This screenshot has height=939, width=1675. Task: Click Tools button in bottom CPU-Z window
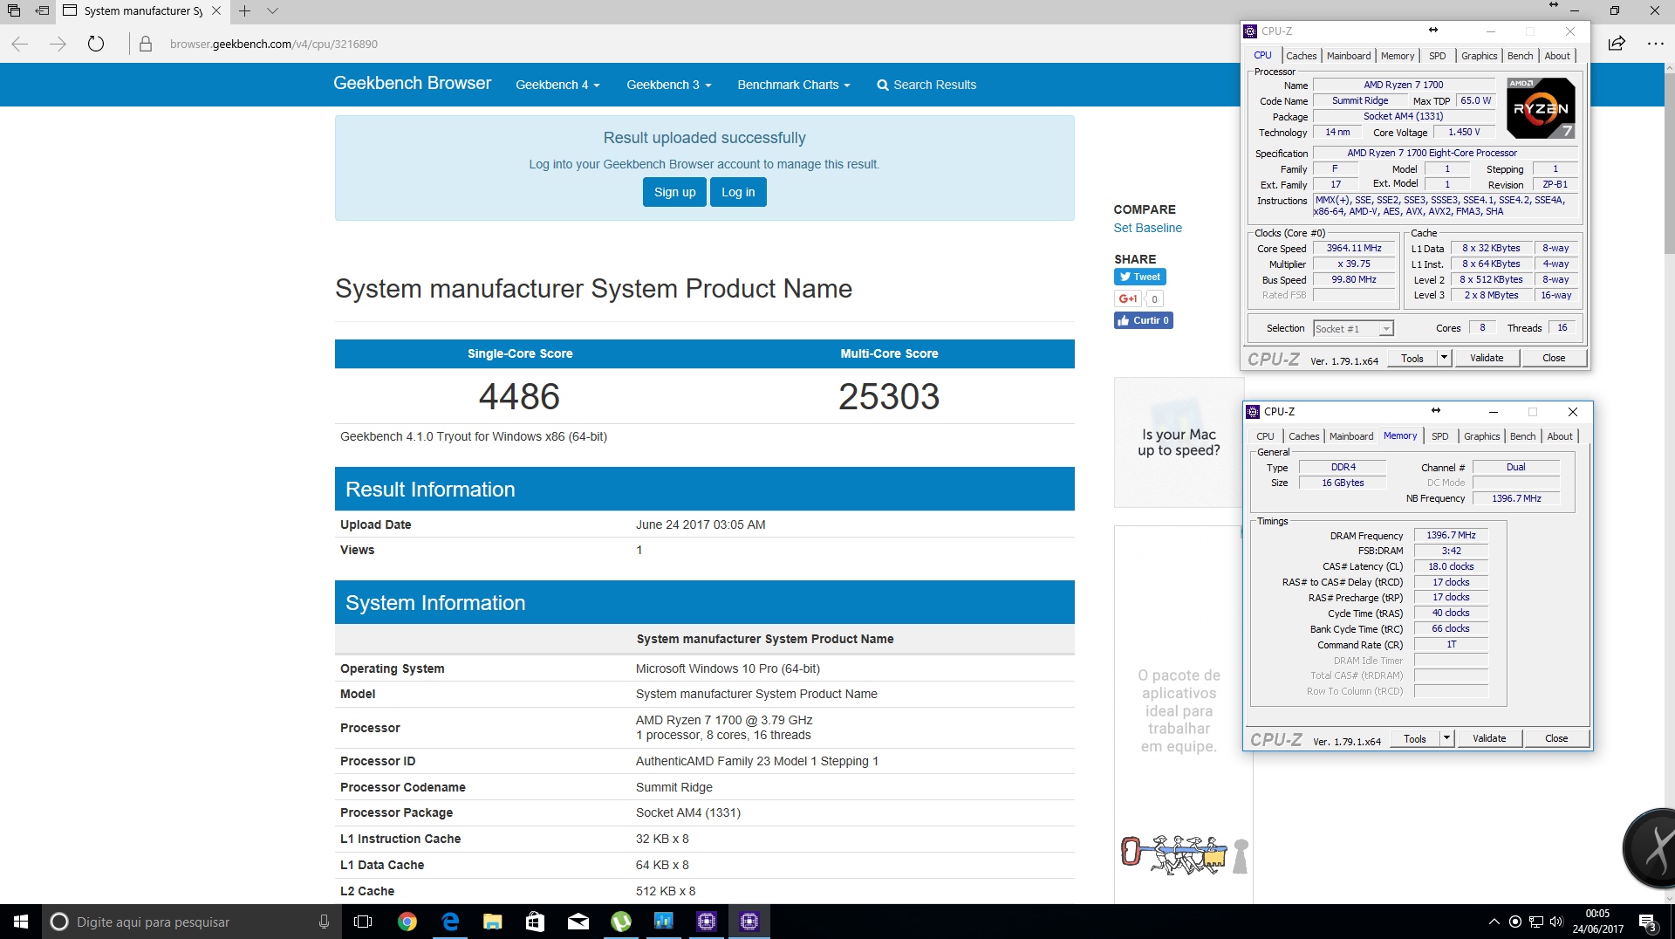tap(1415, 738)
